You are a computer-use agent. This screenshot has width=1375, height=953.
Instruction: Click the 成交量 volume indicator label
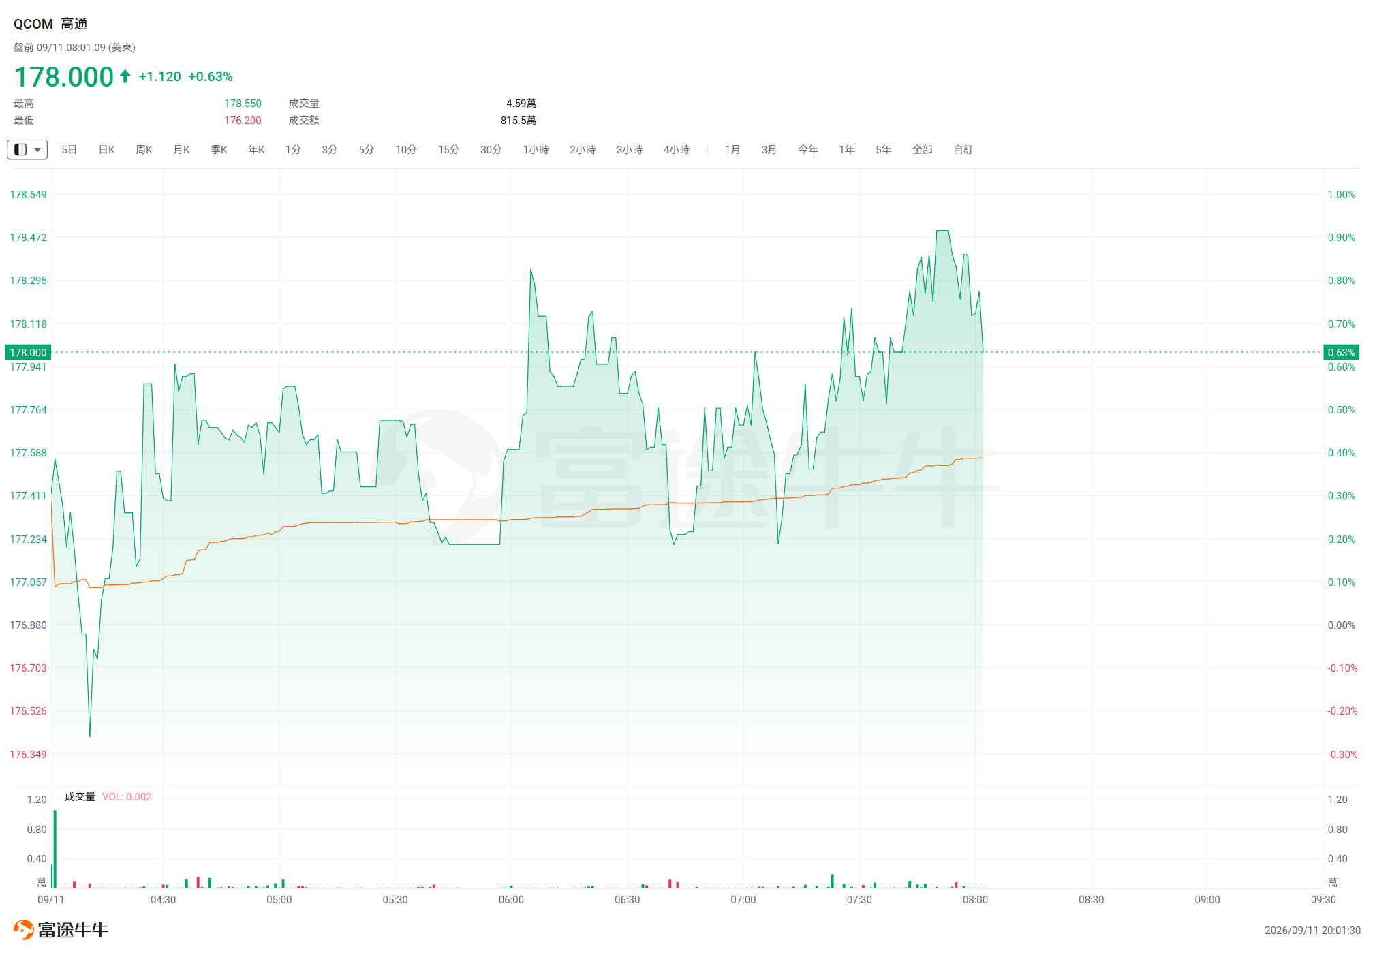coord(80,796)
